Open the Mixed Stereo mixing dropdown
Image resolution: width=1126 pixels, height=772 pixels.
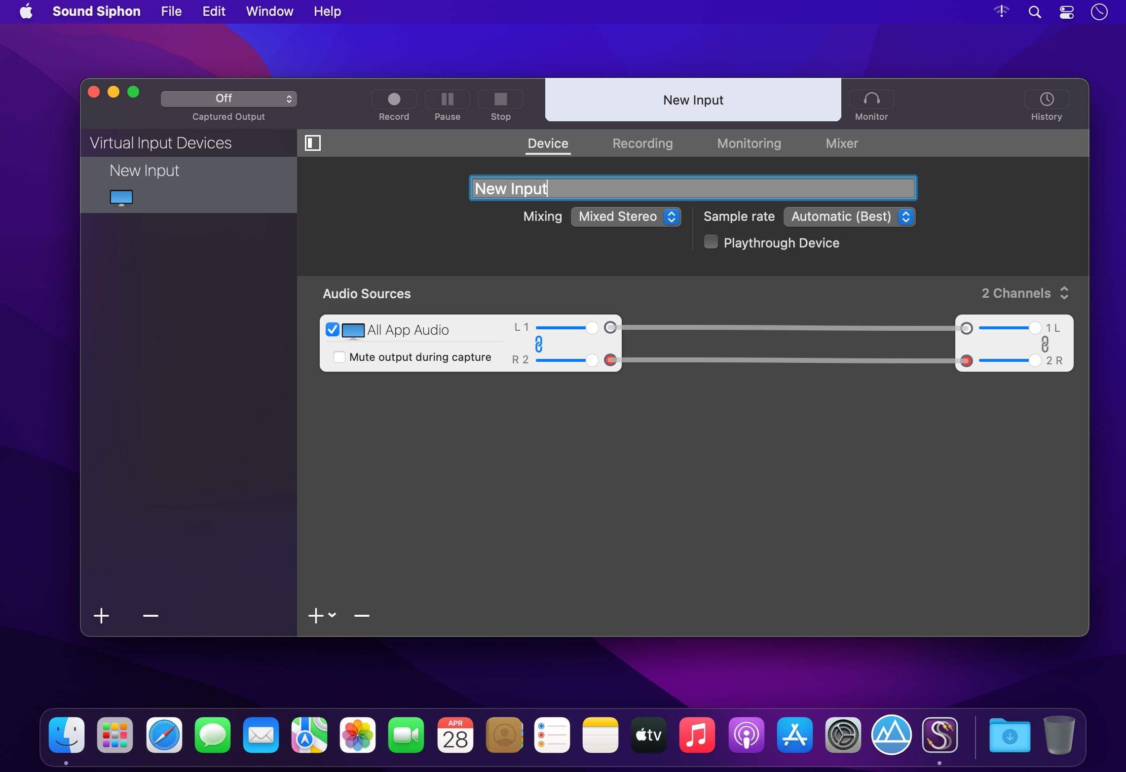(x=625, y=216)
